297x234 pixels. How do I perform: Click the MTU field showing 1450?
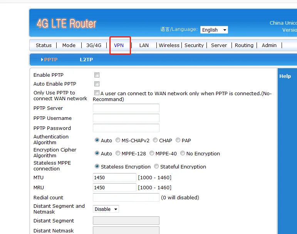[114, 177]
